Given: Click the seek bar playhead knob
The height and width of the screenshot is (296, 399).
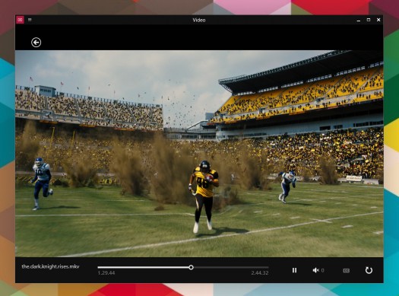Looking at the screenshot, I should [x=191, y=267].
